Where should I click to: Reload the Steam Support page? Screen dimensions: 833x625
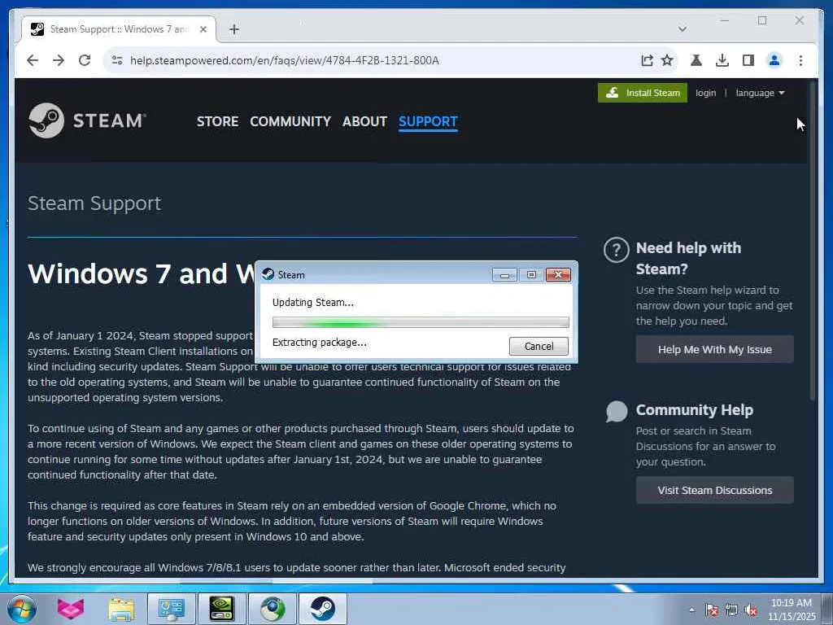coord(85,60)
